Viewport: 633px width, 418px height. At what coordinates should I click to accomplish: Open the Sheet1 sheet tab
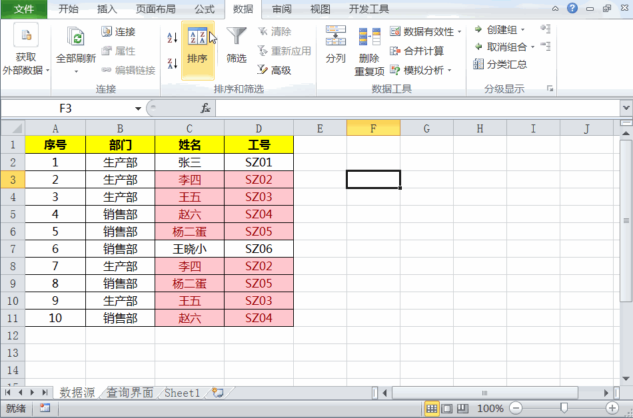click(x=182, y=393)
